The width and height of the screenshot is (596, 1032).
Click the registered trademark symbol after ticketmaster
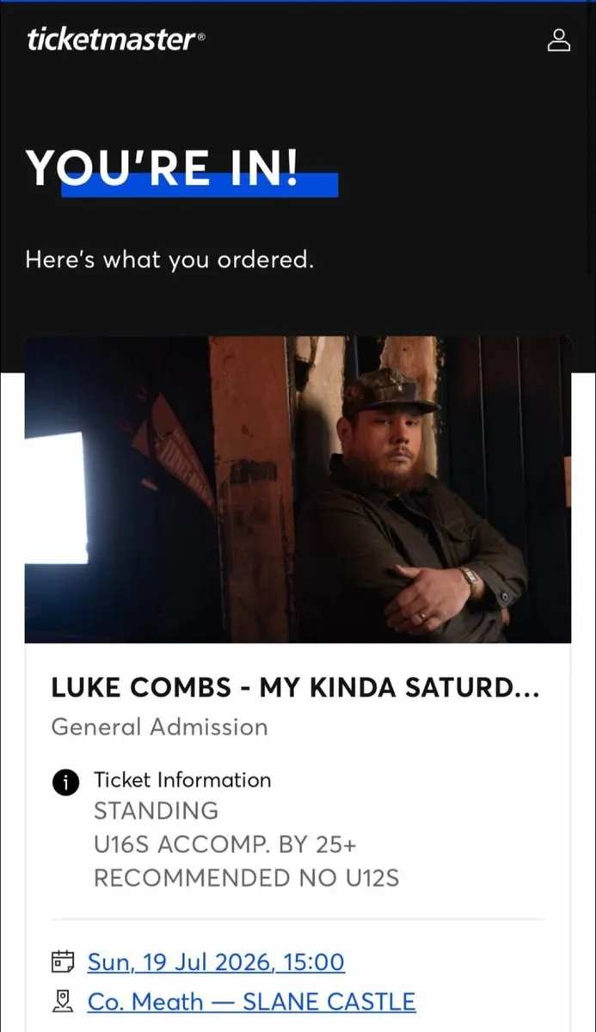pos(202,36)
